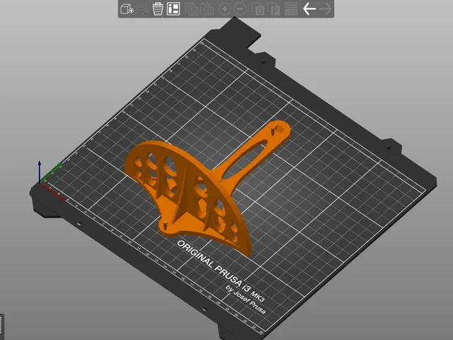Viewport: 453px width, 340px height.
Task: Click the Add model cube icon
Action: pyautogui.click(x=127, y=9)
